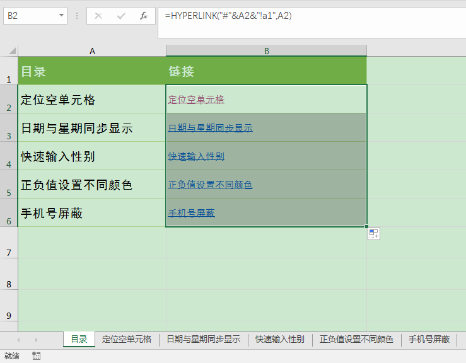Click the macro record icon in status bar
The image size is (466, 363).
[x=36, y=356]
